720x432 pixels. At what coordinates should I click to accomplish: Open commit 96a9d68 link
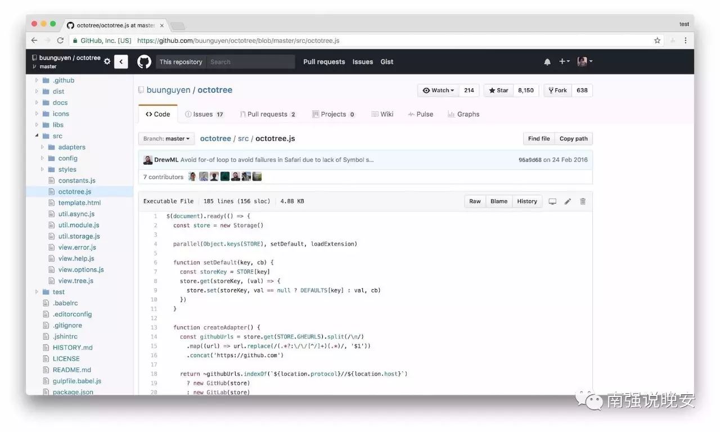click(530, 160)
